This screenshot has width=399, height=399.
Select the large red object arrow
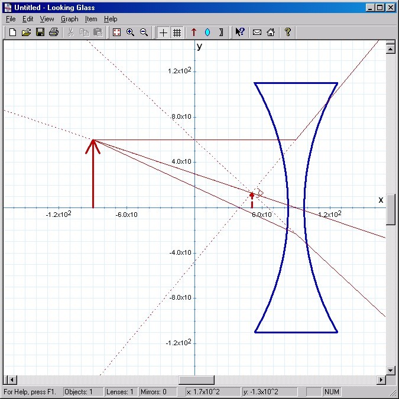[93, 174]
